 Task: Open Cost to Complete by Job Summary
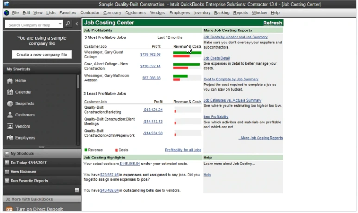(231, 79)
